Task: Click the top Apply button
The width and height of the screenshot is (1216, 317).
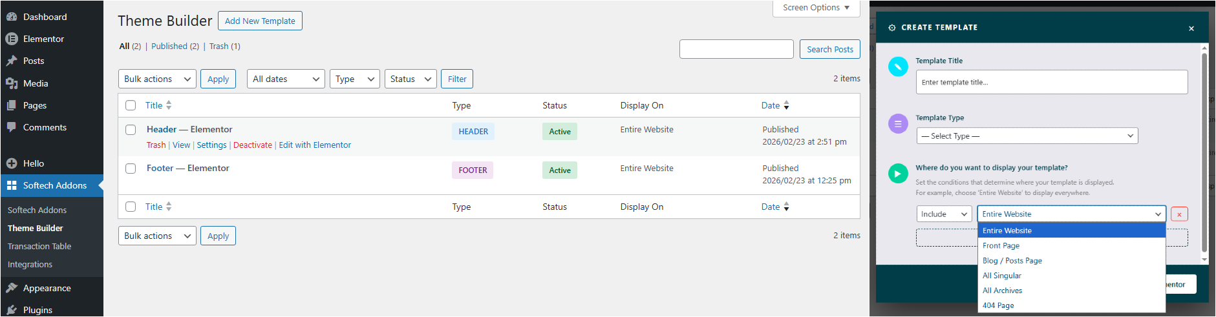Action: click(x=218, y=79)
